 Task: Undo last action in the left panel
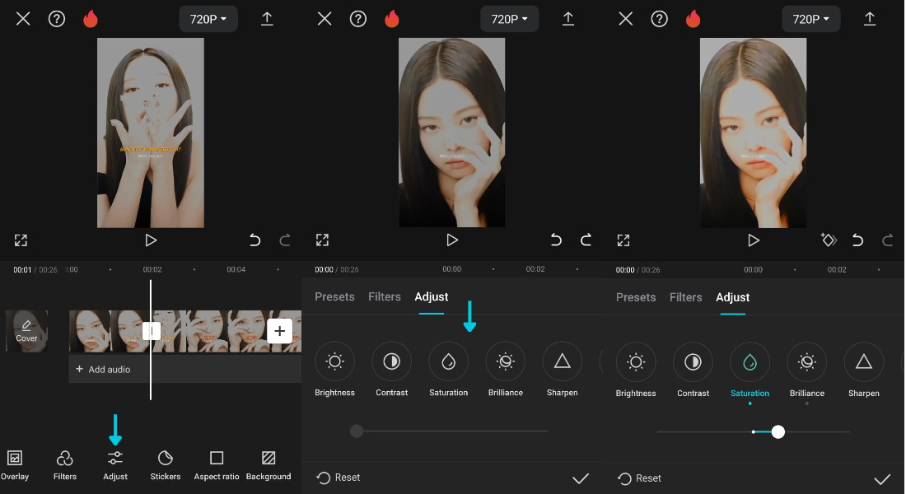pyautogui.click(x=255, y=240)
